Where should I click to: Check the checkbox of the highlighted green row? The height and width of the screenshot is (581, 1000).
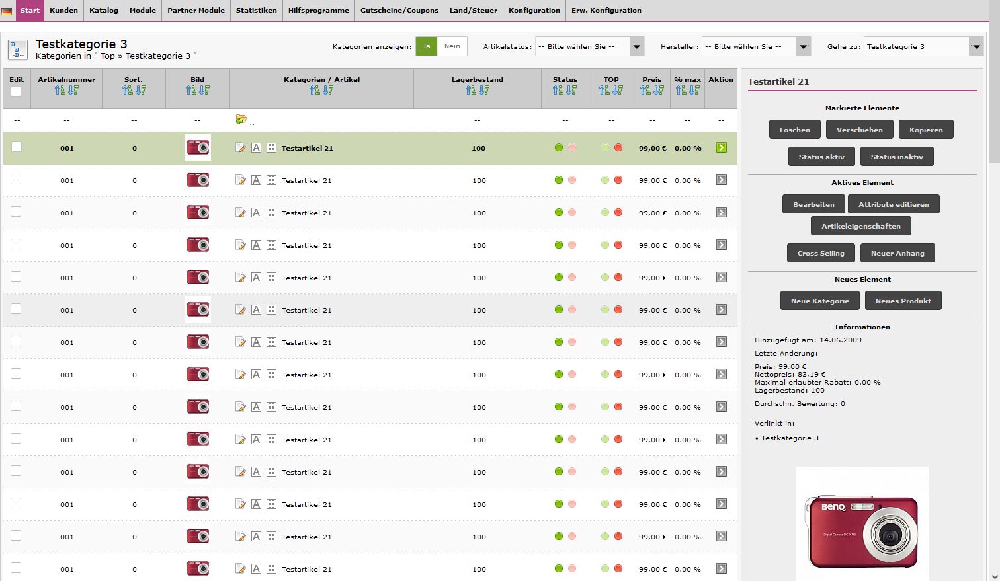pyautogui.click(x=17, y=147)
